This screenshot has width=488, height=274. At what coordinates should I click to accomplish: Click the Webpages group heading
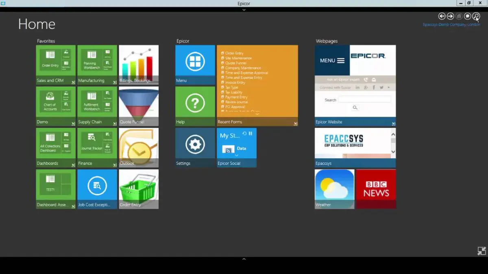[327, 41]
